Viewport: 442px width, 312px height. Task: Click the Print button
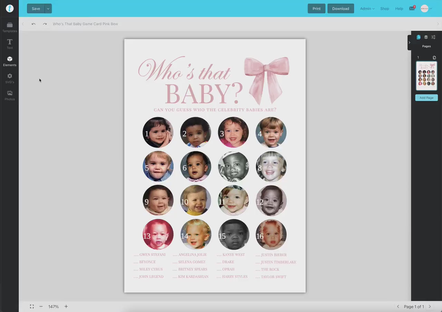(317, 9)
